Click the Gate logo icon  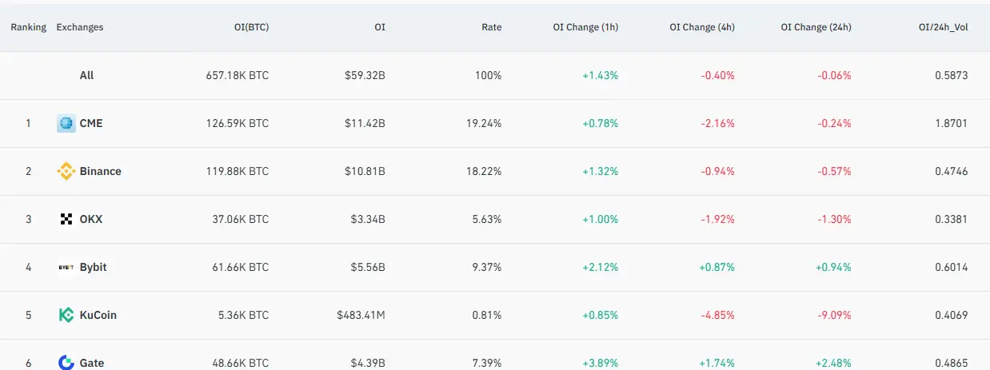[66, 362]
